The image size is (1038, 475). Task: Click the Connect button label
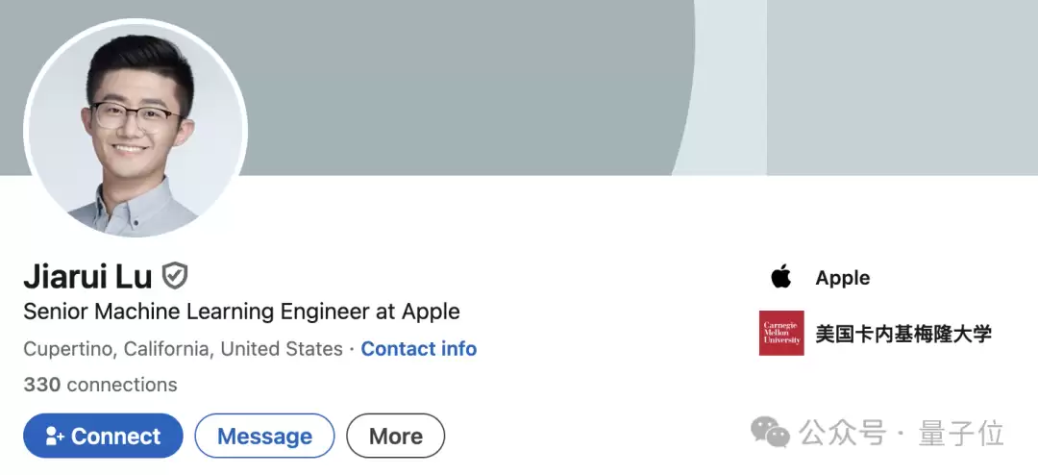coord(115,437)
